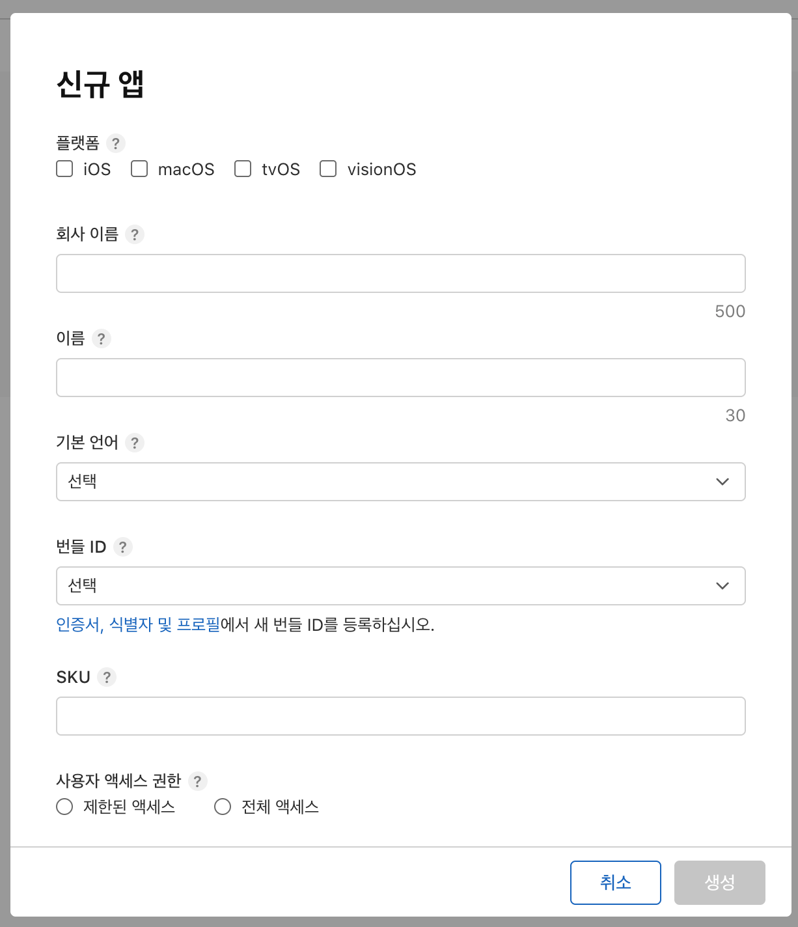Viewport: 798px width, 927px height.
Task: Select the 전체 액세스 radio button
Action: click(x=223, y=807)
